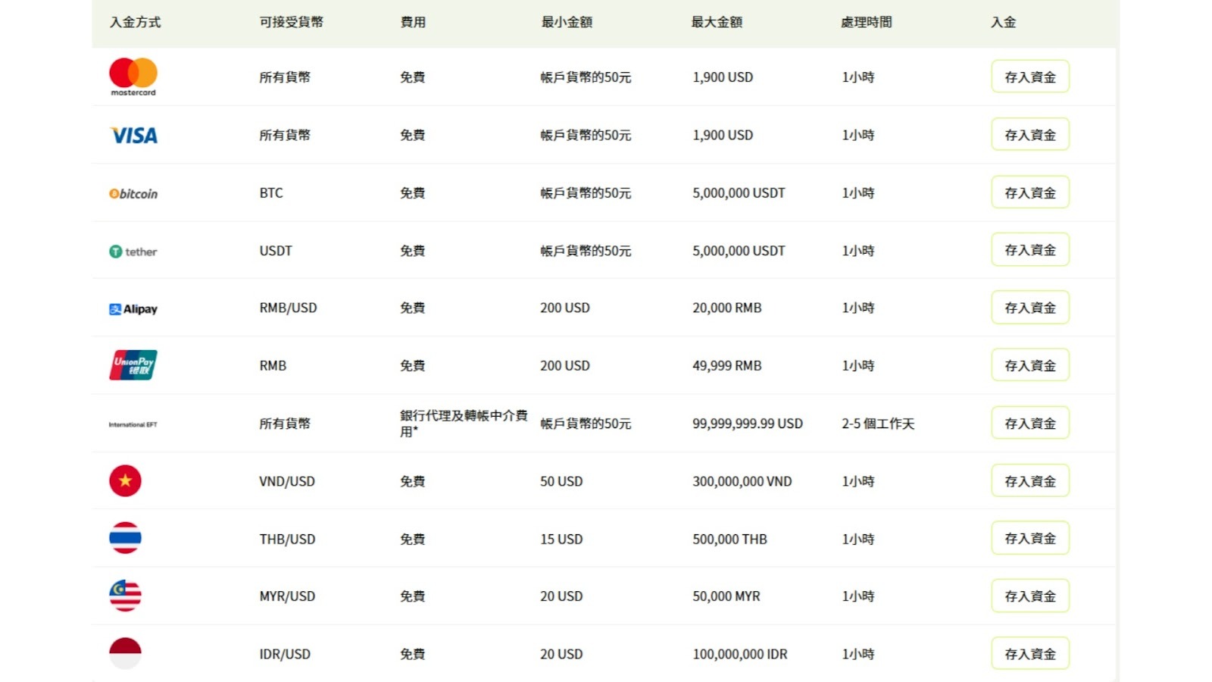Click the Vietnam flag icon
Screen dimensions: 1212x682
[125, 480]
